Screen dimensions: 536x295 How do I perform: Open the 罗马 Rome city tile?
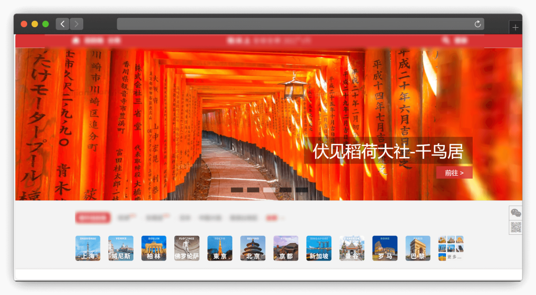[385, 248]
